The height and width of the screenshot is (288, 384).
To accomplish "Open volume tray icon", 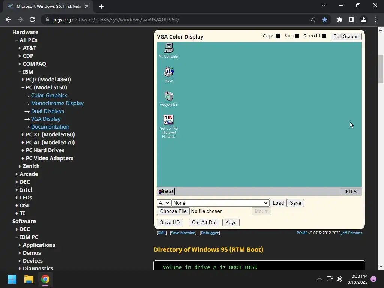I will coord(339,279).
